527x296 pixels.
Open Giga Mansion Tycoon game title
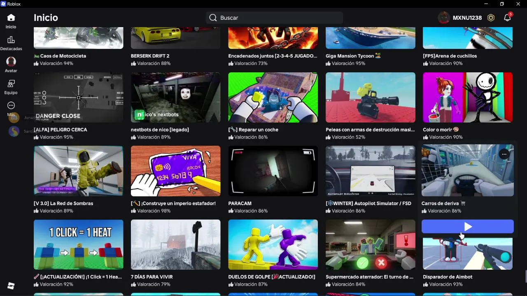coord(353,56)
